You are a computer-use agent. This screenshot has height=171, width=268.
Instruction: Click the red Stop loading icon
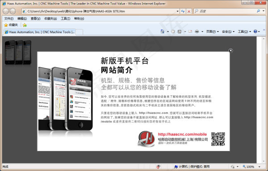point(188,11)
